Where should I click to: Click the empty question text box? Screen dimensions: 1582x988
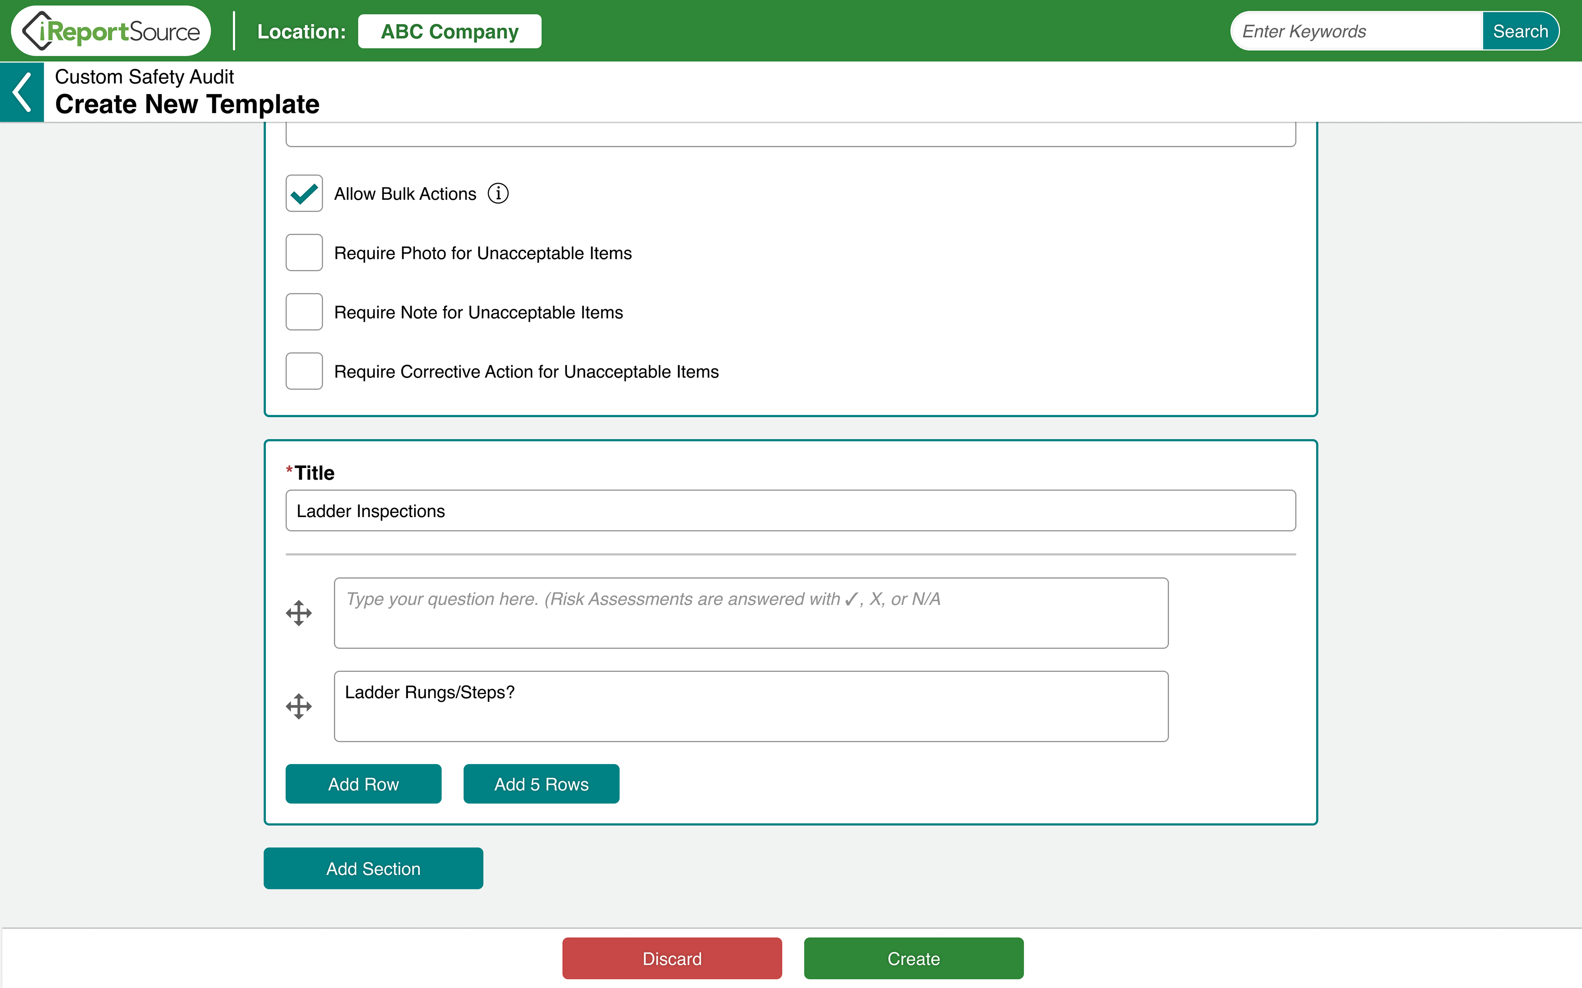coord(751,613)
